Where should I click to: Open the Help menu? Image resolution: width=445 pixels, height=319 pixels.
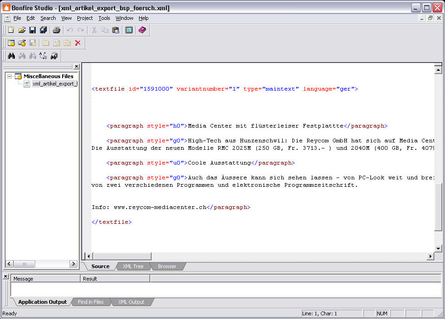pos(144,18)
